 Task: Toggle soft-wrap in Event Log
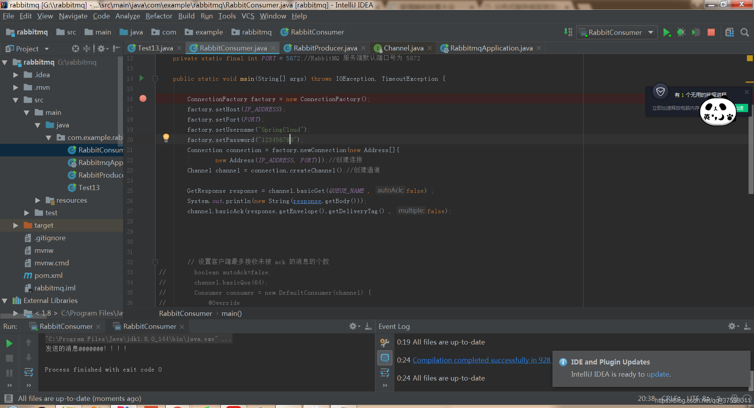click(385, 373)
